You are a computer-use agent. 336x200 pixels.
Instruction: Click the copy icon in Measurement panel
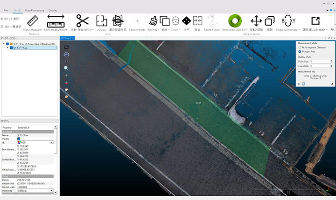(299, 84)
